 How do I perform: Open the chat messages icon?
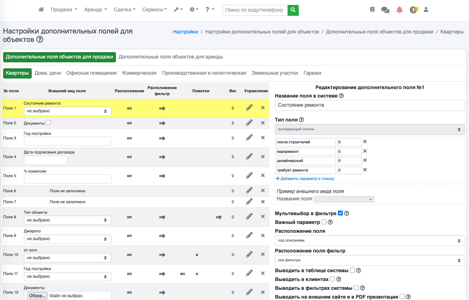385,10
